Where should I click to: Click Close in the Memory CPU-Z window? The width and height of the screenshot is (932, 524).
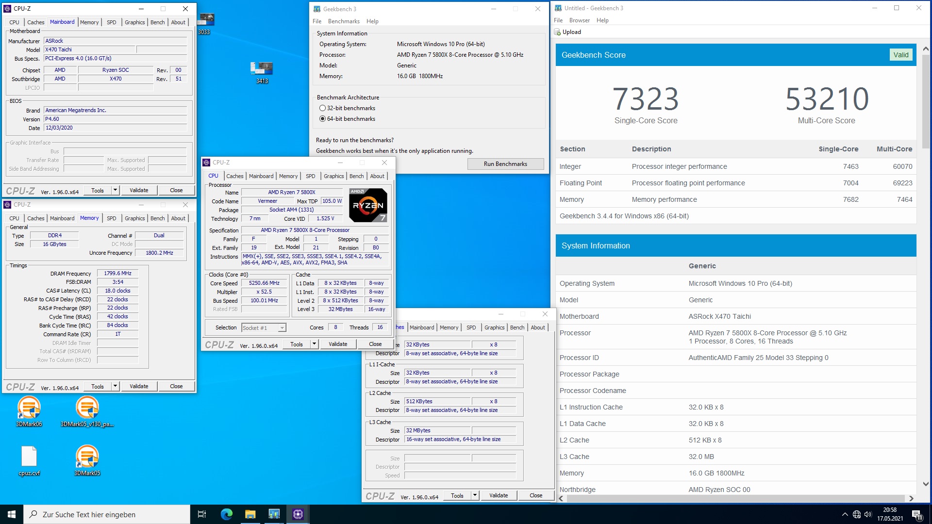(x=176, y=386)
